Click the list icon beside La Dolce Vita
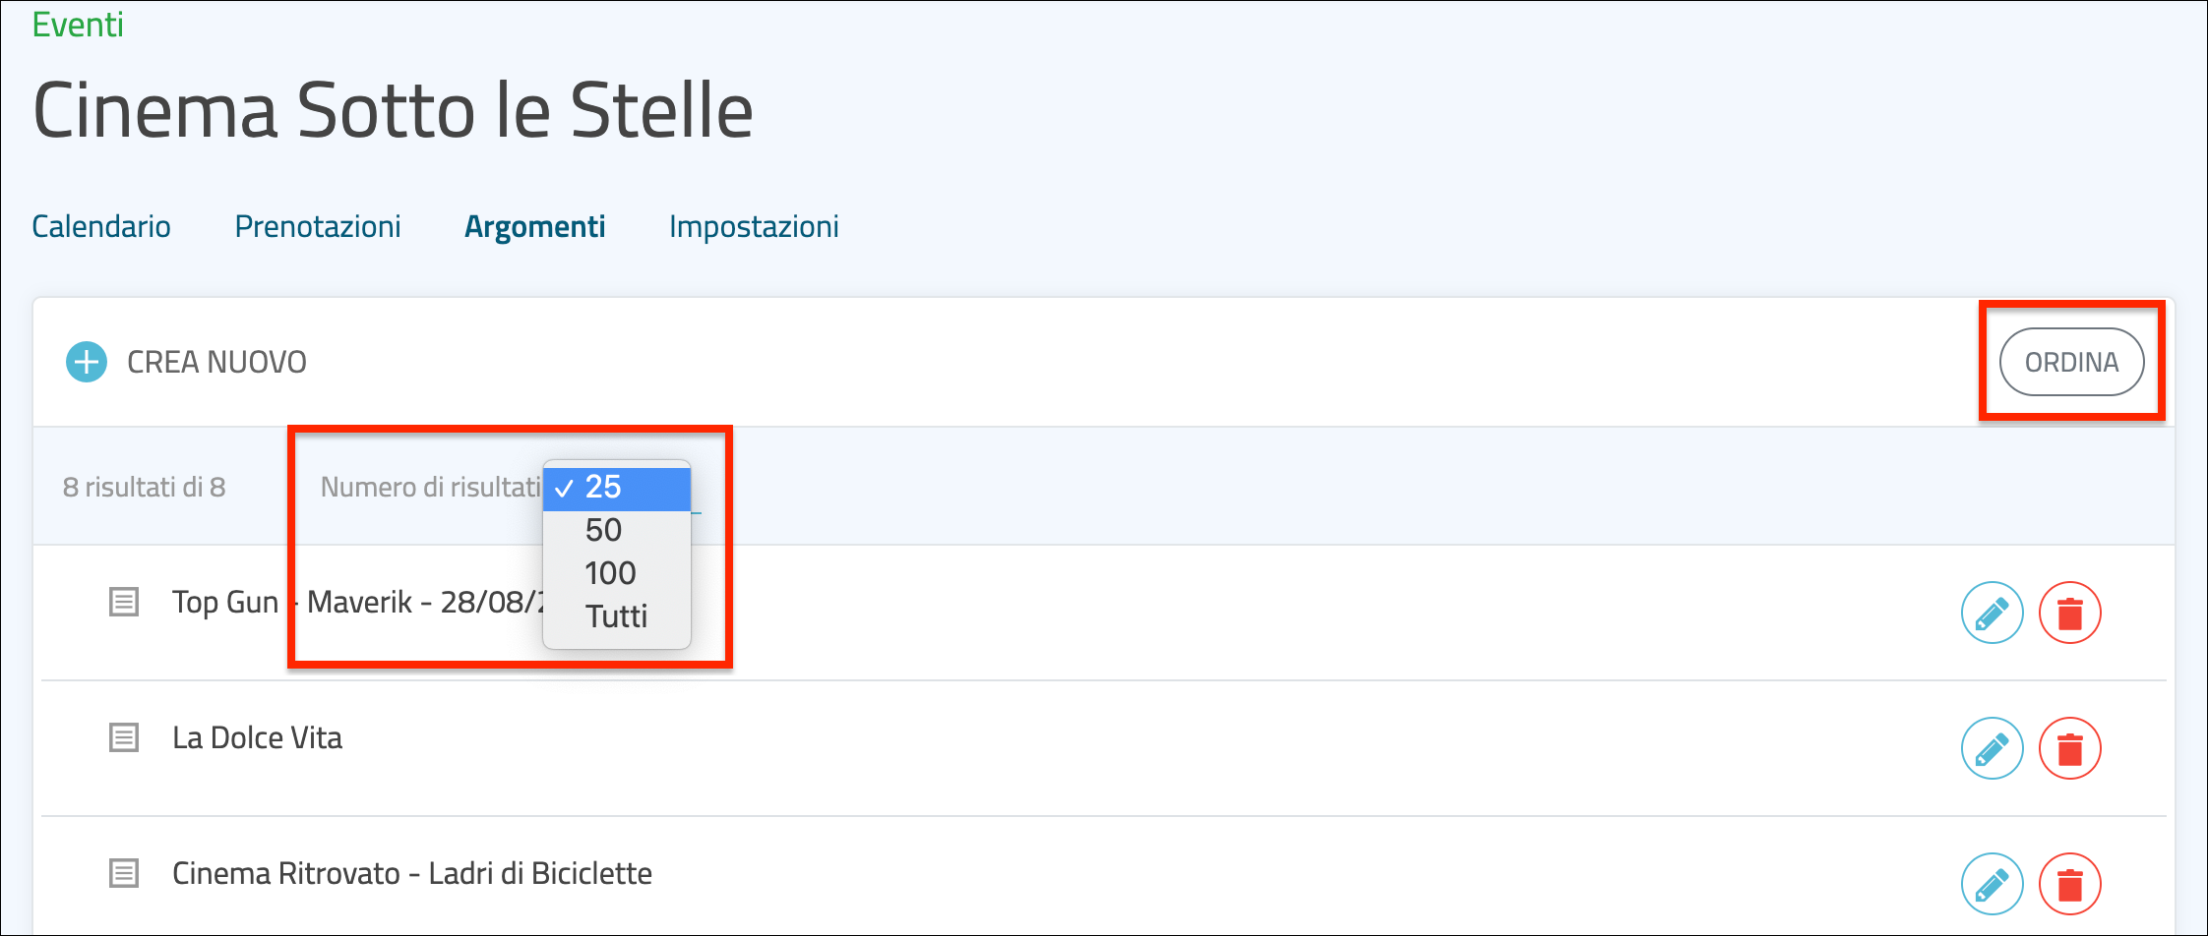 [124, 737]
